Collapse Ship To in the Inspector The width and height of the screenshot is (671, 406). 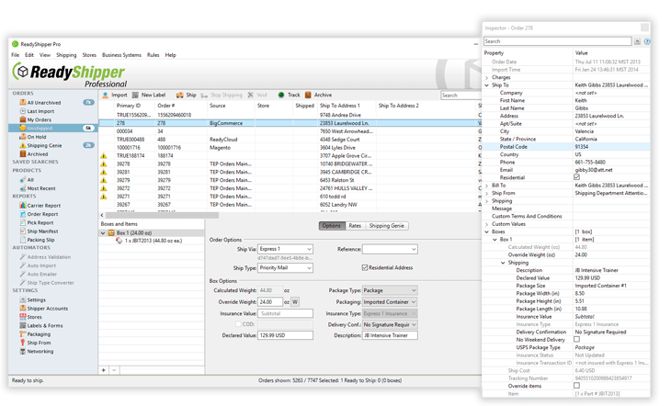[x=486, y=85]
